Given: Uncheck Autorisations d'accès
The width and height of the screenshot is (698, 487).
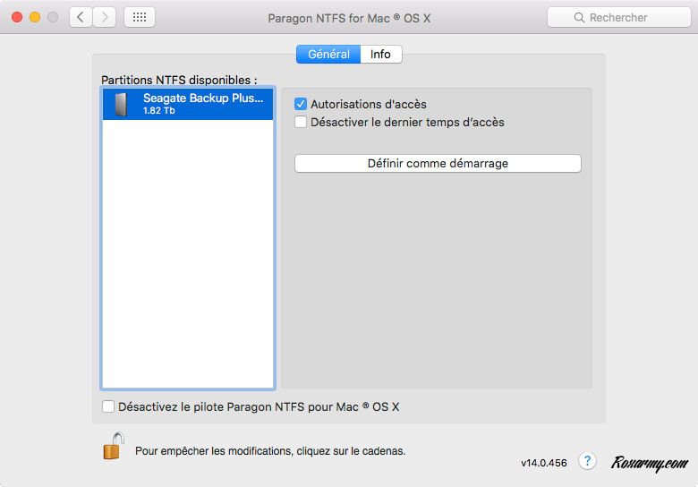Looking at the screenshot, I should click(301, 105).
